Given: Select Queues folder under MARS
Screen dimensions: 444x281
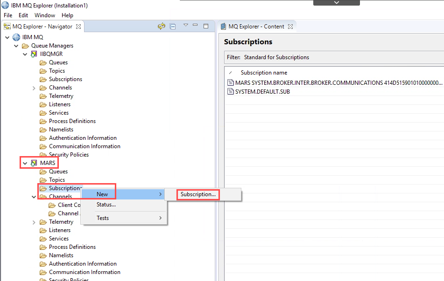Looking at the screenshot, I should (x=58, y=171).
